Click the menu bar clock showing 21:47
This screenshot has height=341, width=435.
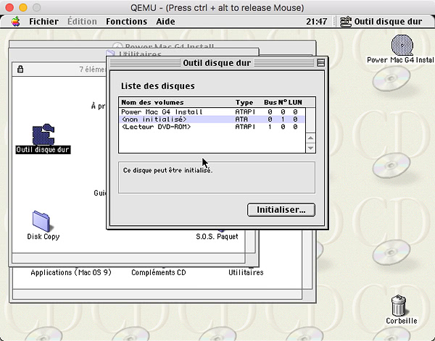(316, 21)
